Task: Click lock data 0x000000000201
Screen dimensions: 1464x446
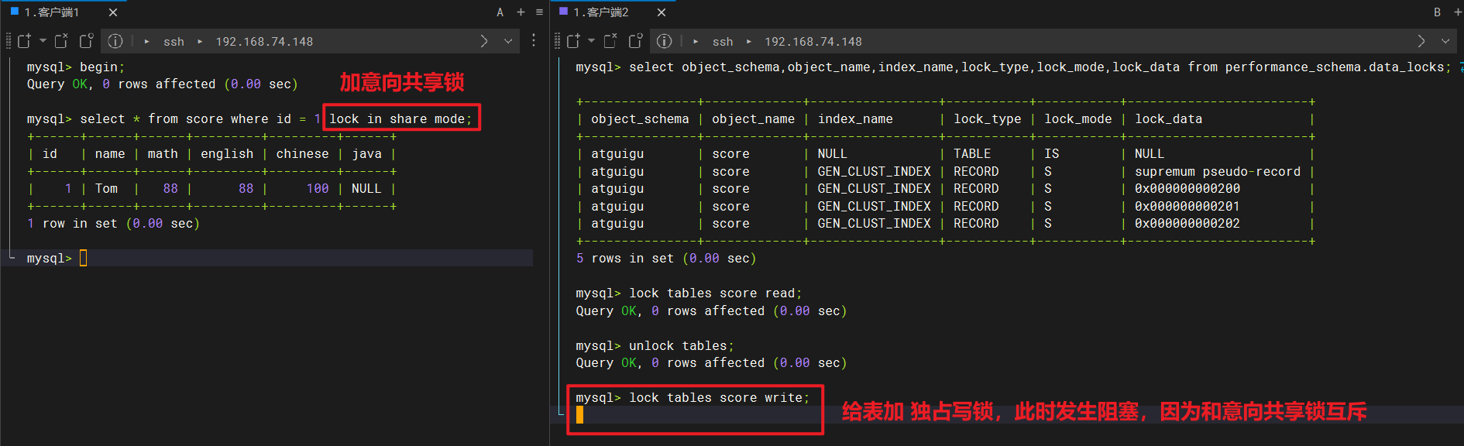Action: pyautogui.click(x=1187, y=206)
